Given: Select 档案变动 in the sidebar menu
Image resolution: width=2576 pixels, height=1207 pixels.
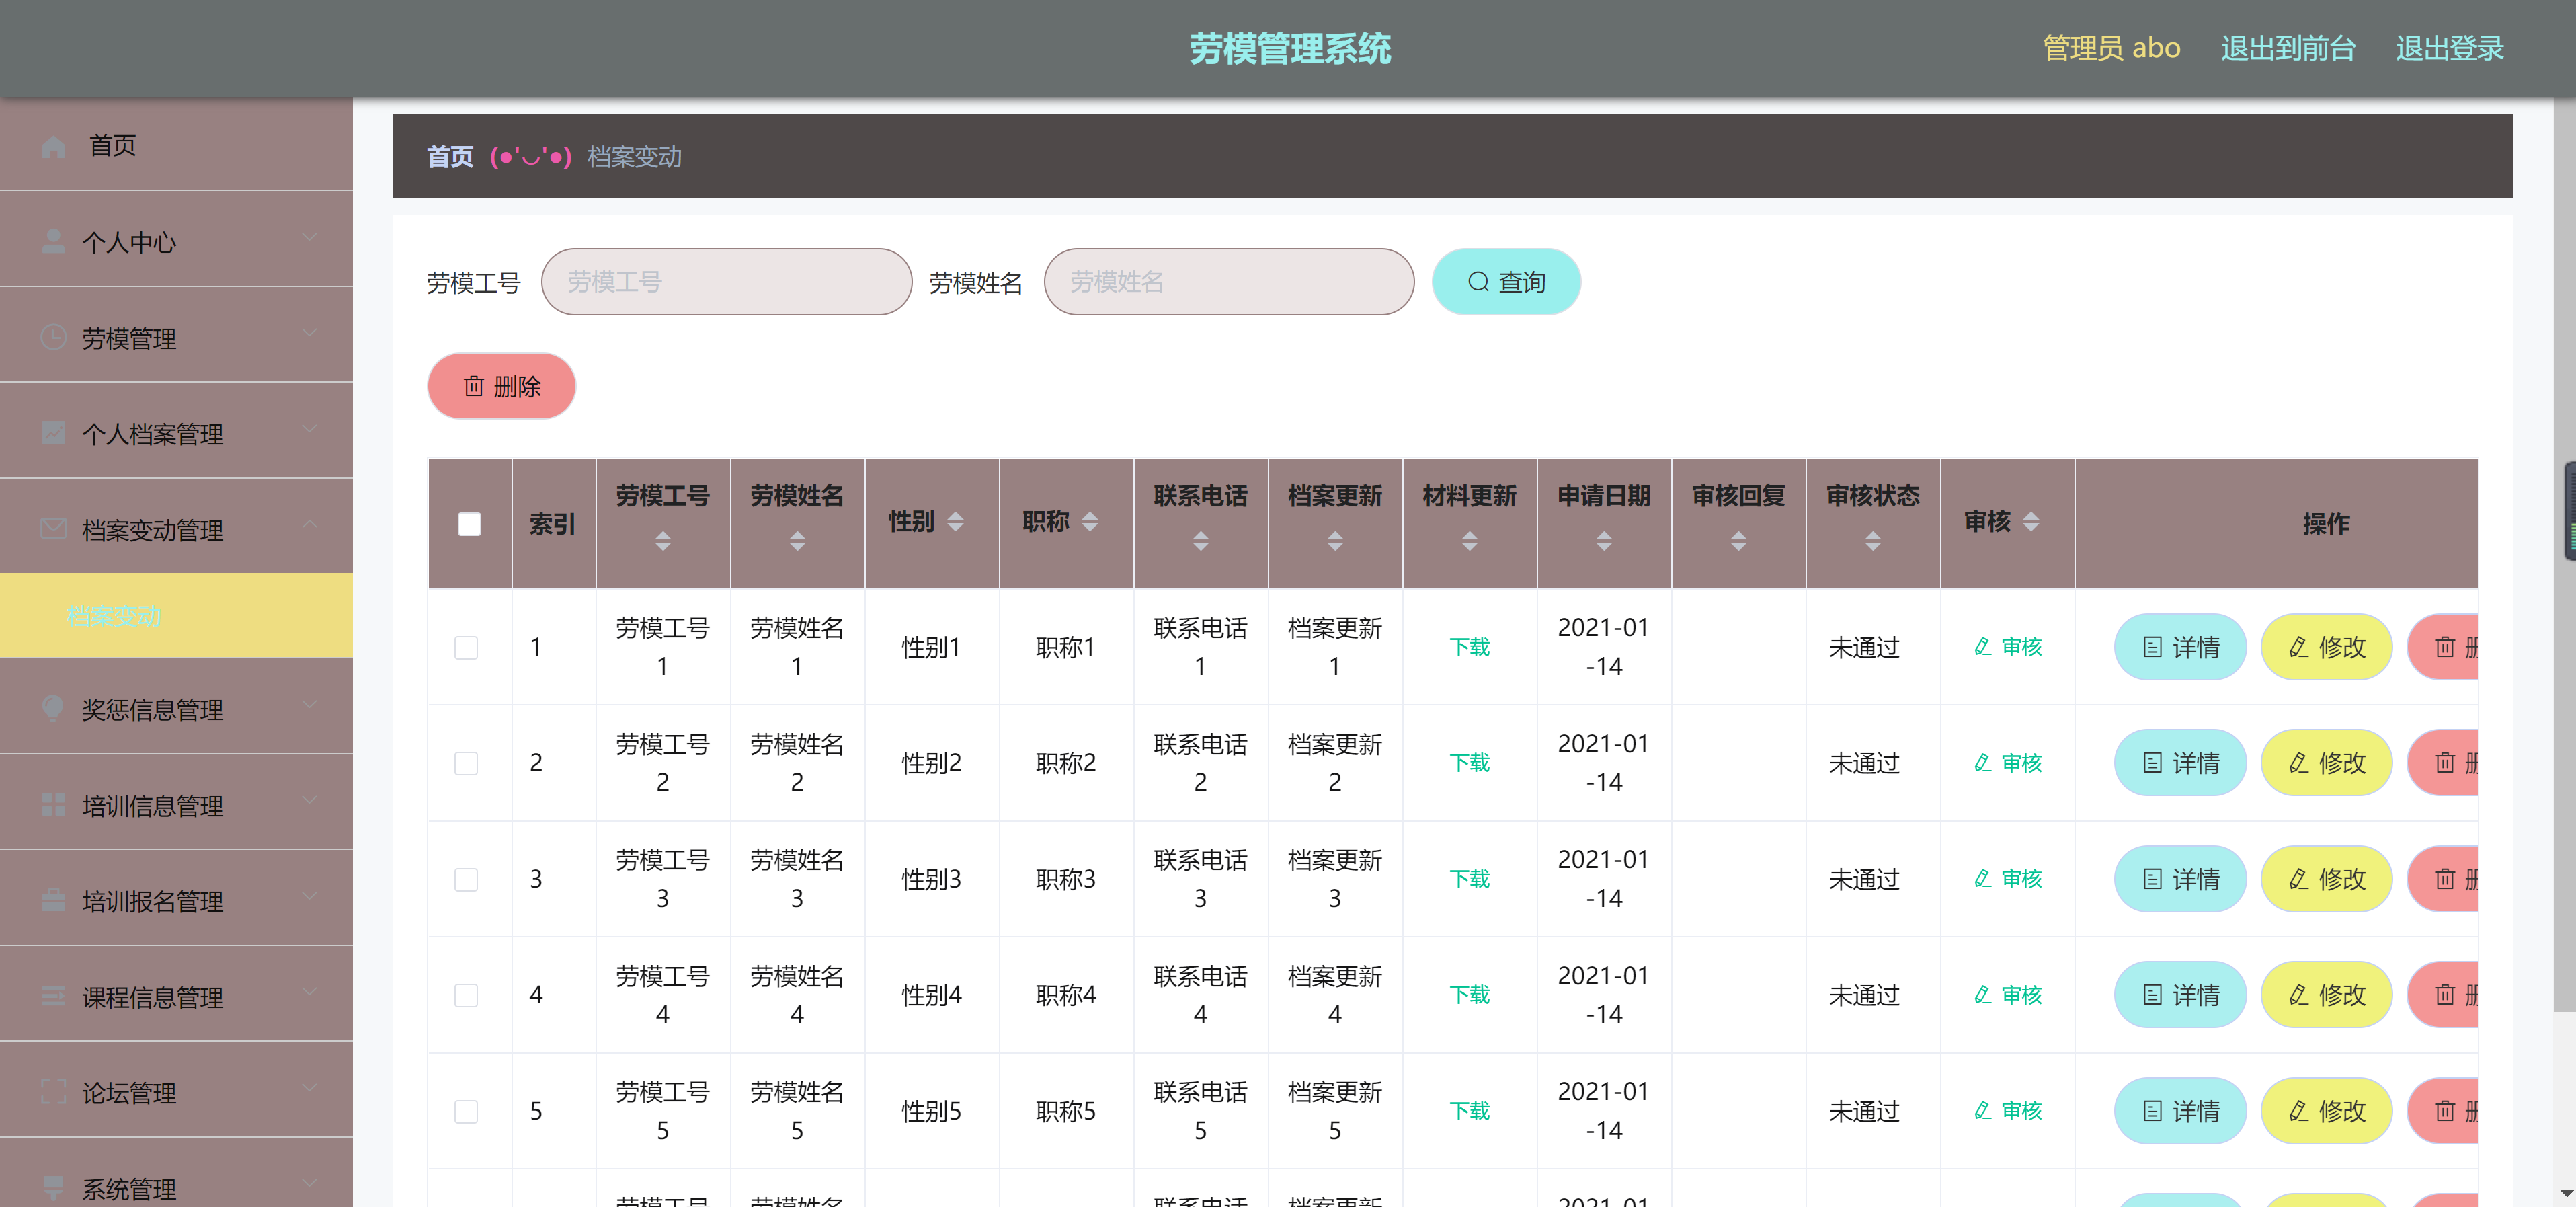Looking at the screenshot, I should pyautogui.click(x=115, y=617).
